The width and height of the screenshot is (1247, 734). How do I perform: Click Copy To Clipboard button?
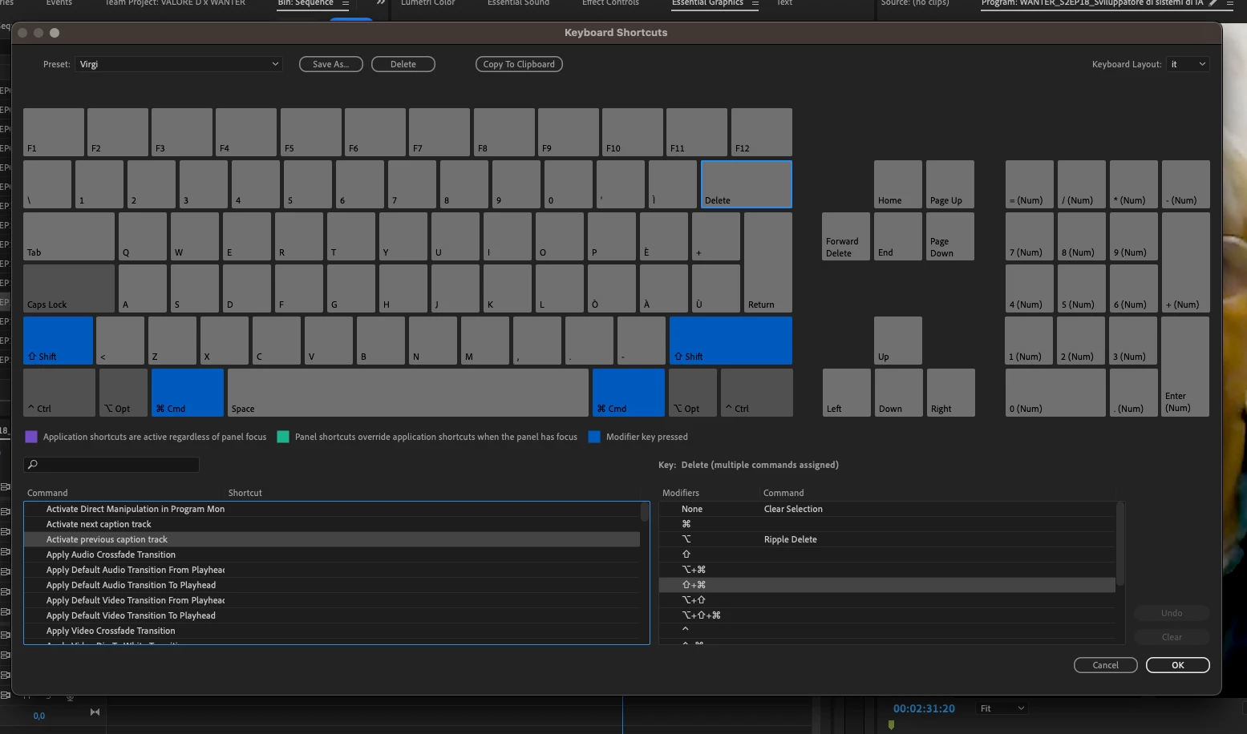coord(519,64)
